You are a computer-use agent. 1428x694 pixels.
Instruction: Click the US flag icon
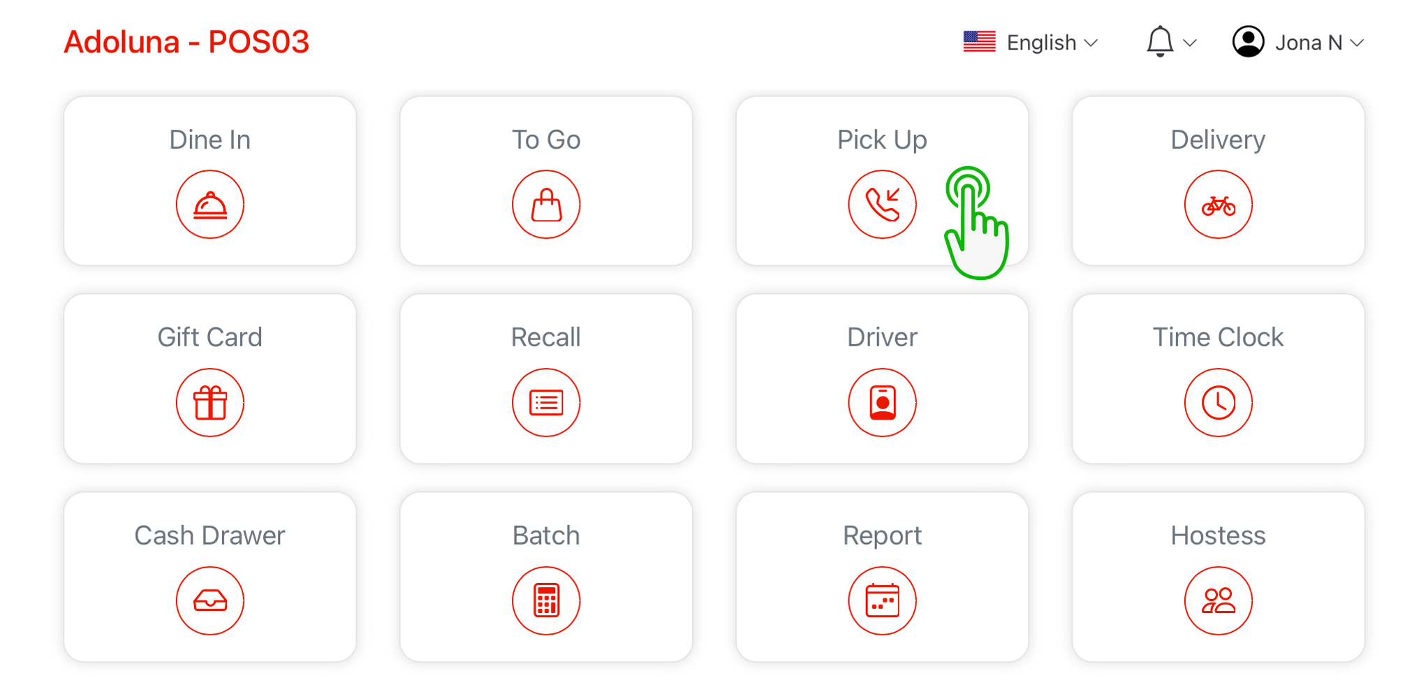pyautogui.click(x=979, y=42)
